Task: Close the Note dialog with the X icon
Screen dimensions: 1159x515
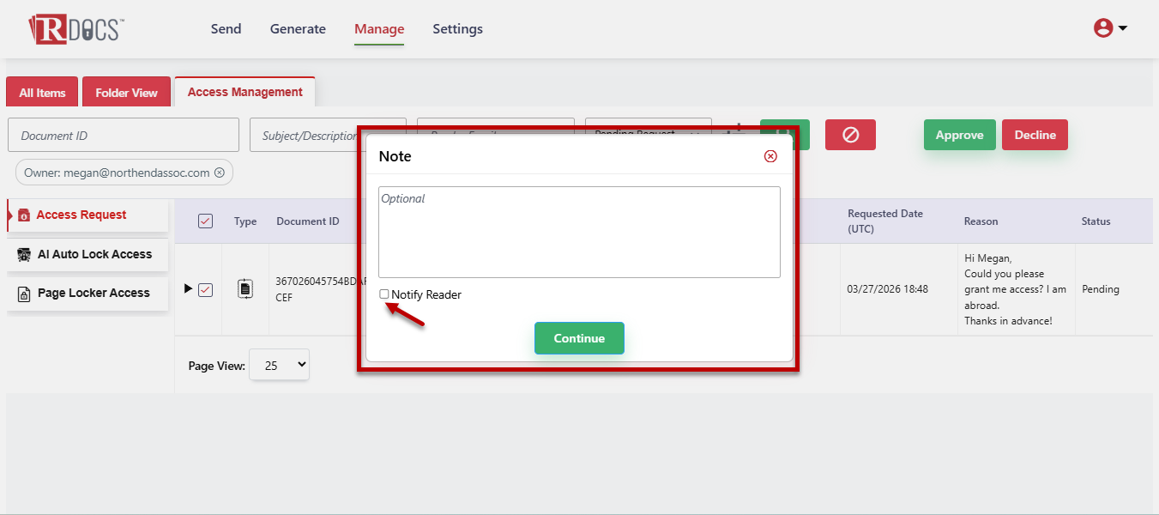Action: [x=770, y=156]
